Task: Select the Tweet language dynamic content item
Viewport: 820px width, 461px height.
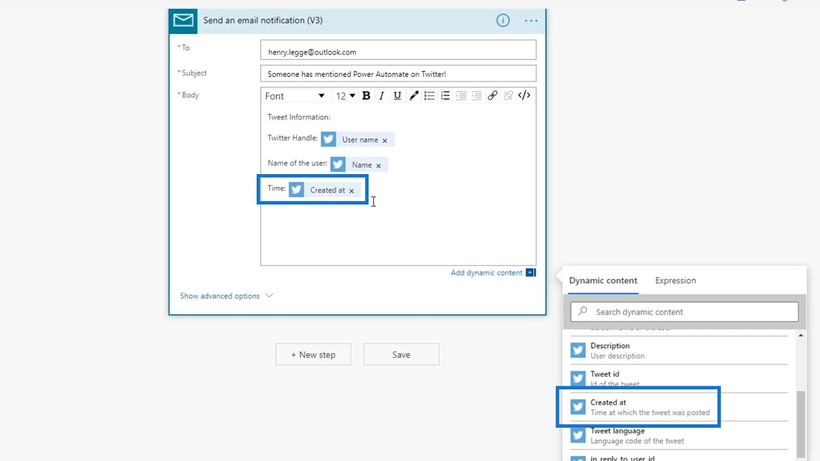Action: [679, 435]
